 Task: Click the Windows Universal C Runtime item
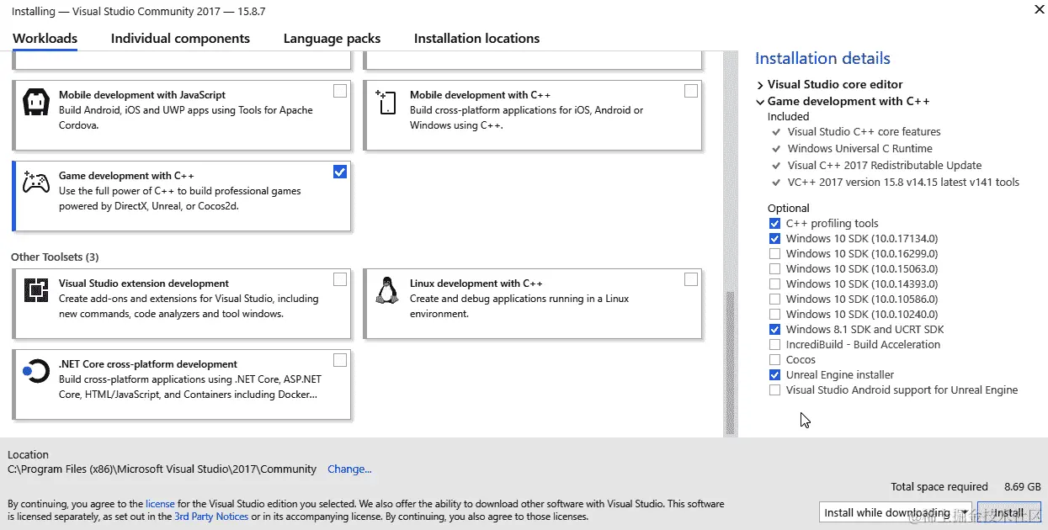pyautogui.click(x=859, y=149)
